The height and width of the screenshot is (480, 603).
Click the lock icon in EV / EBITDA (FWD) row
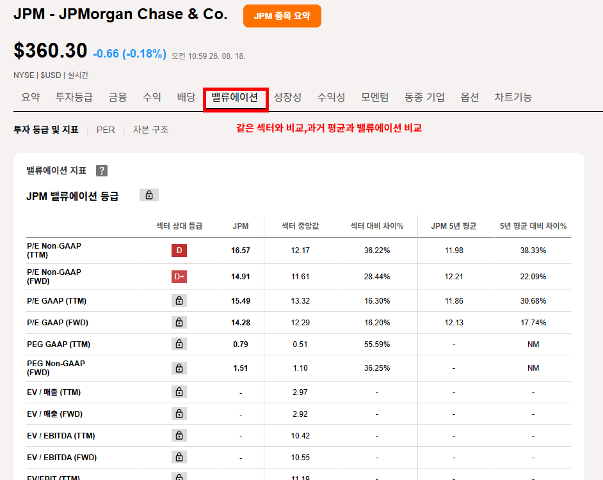[x=179, y=457]
